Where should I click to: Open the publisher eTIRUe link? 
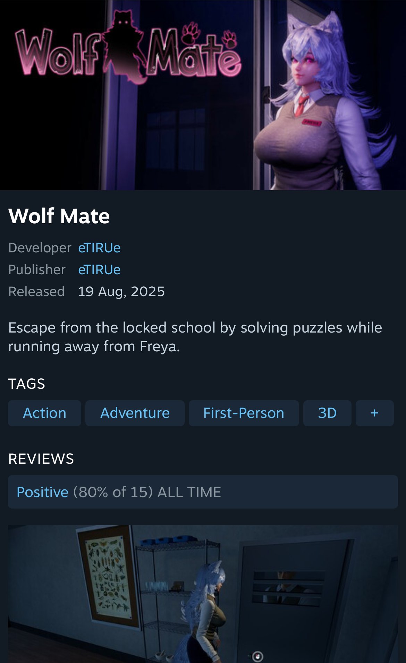coord(99,270)
